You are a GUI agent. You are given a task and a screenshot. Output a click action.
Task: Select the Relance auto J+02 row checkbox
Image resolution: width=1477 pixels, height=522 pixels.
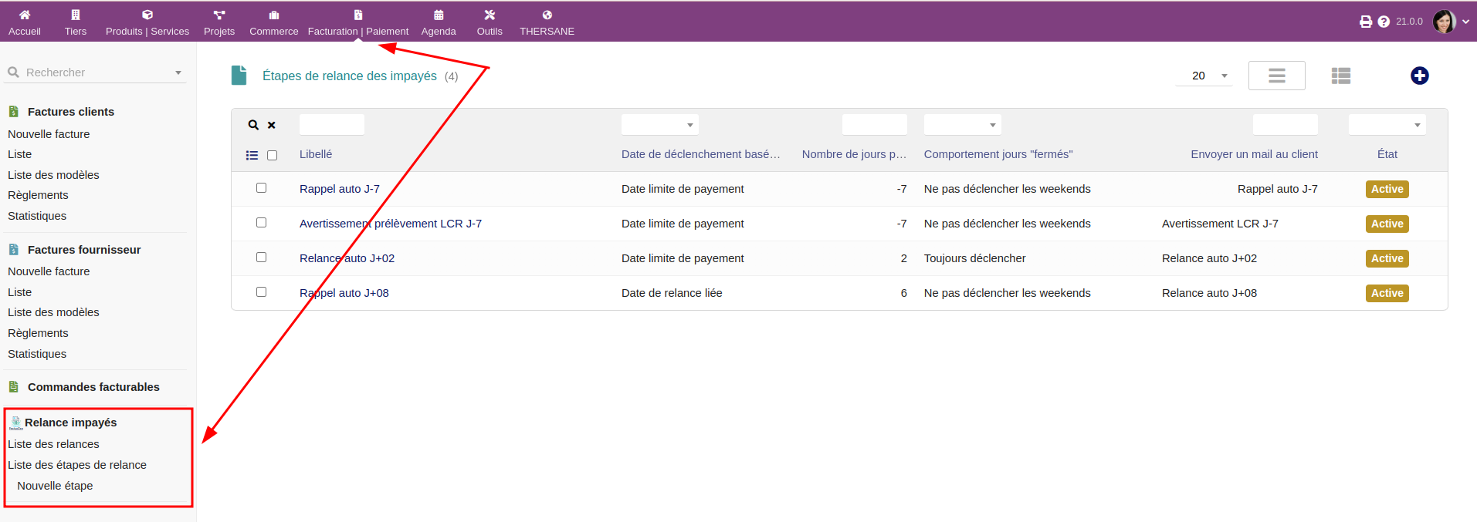[261, 258]
